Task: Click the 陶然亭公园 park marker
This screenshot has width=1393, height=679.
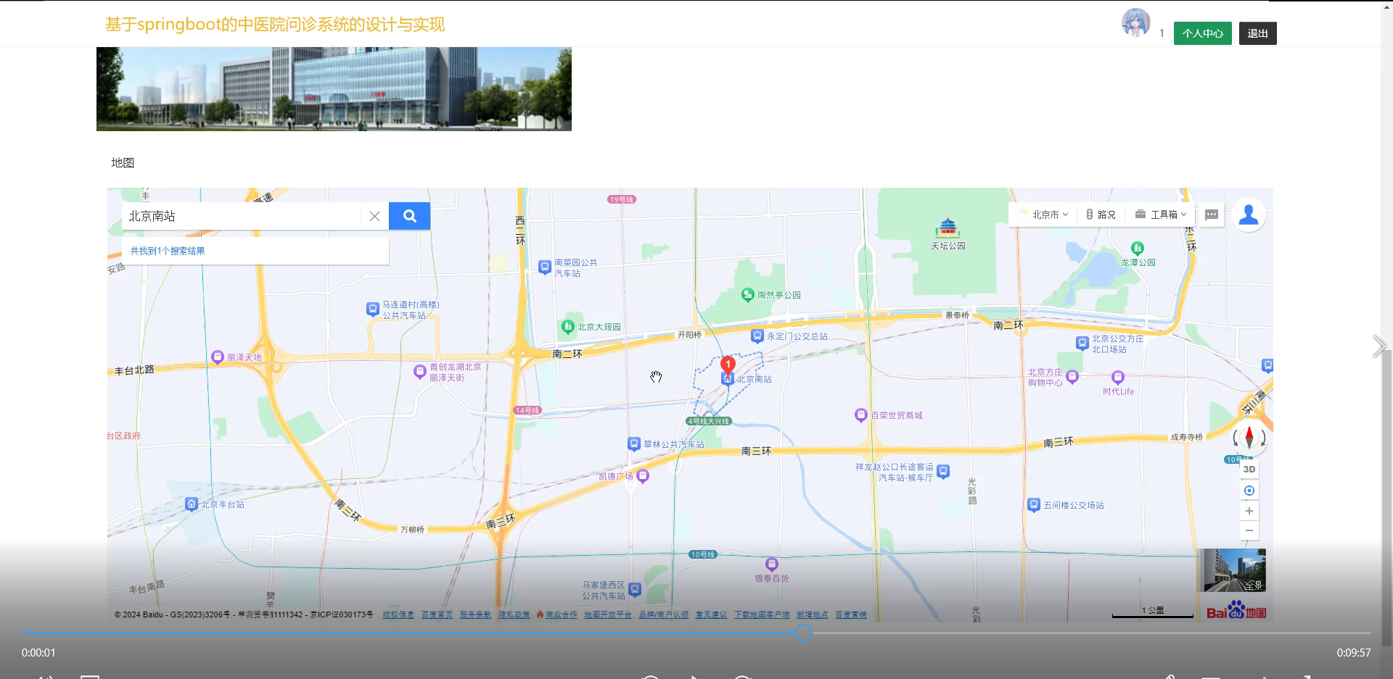Action: (x=748, y=294)
